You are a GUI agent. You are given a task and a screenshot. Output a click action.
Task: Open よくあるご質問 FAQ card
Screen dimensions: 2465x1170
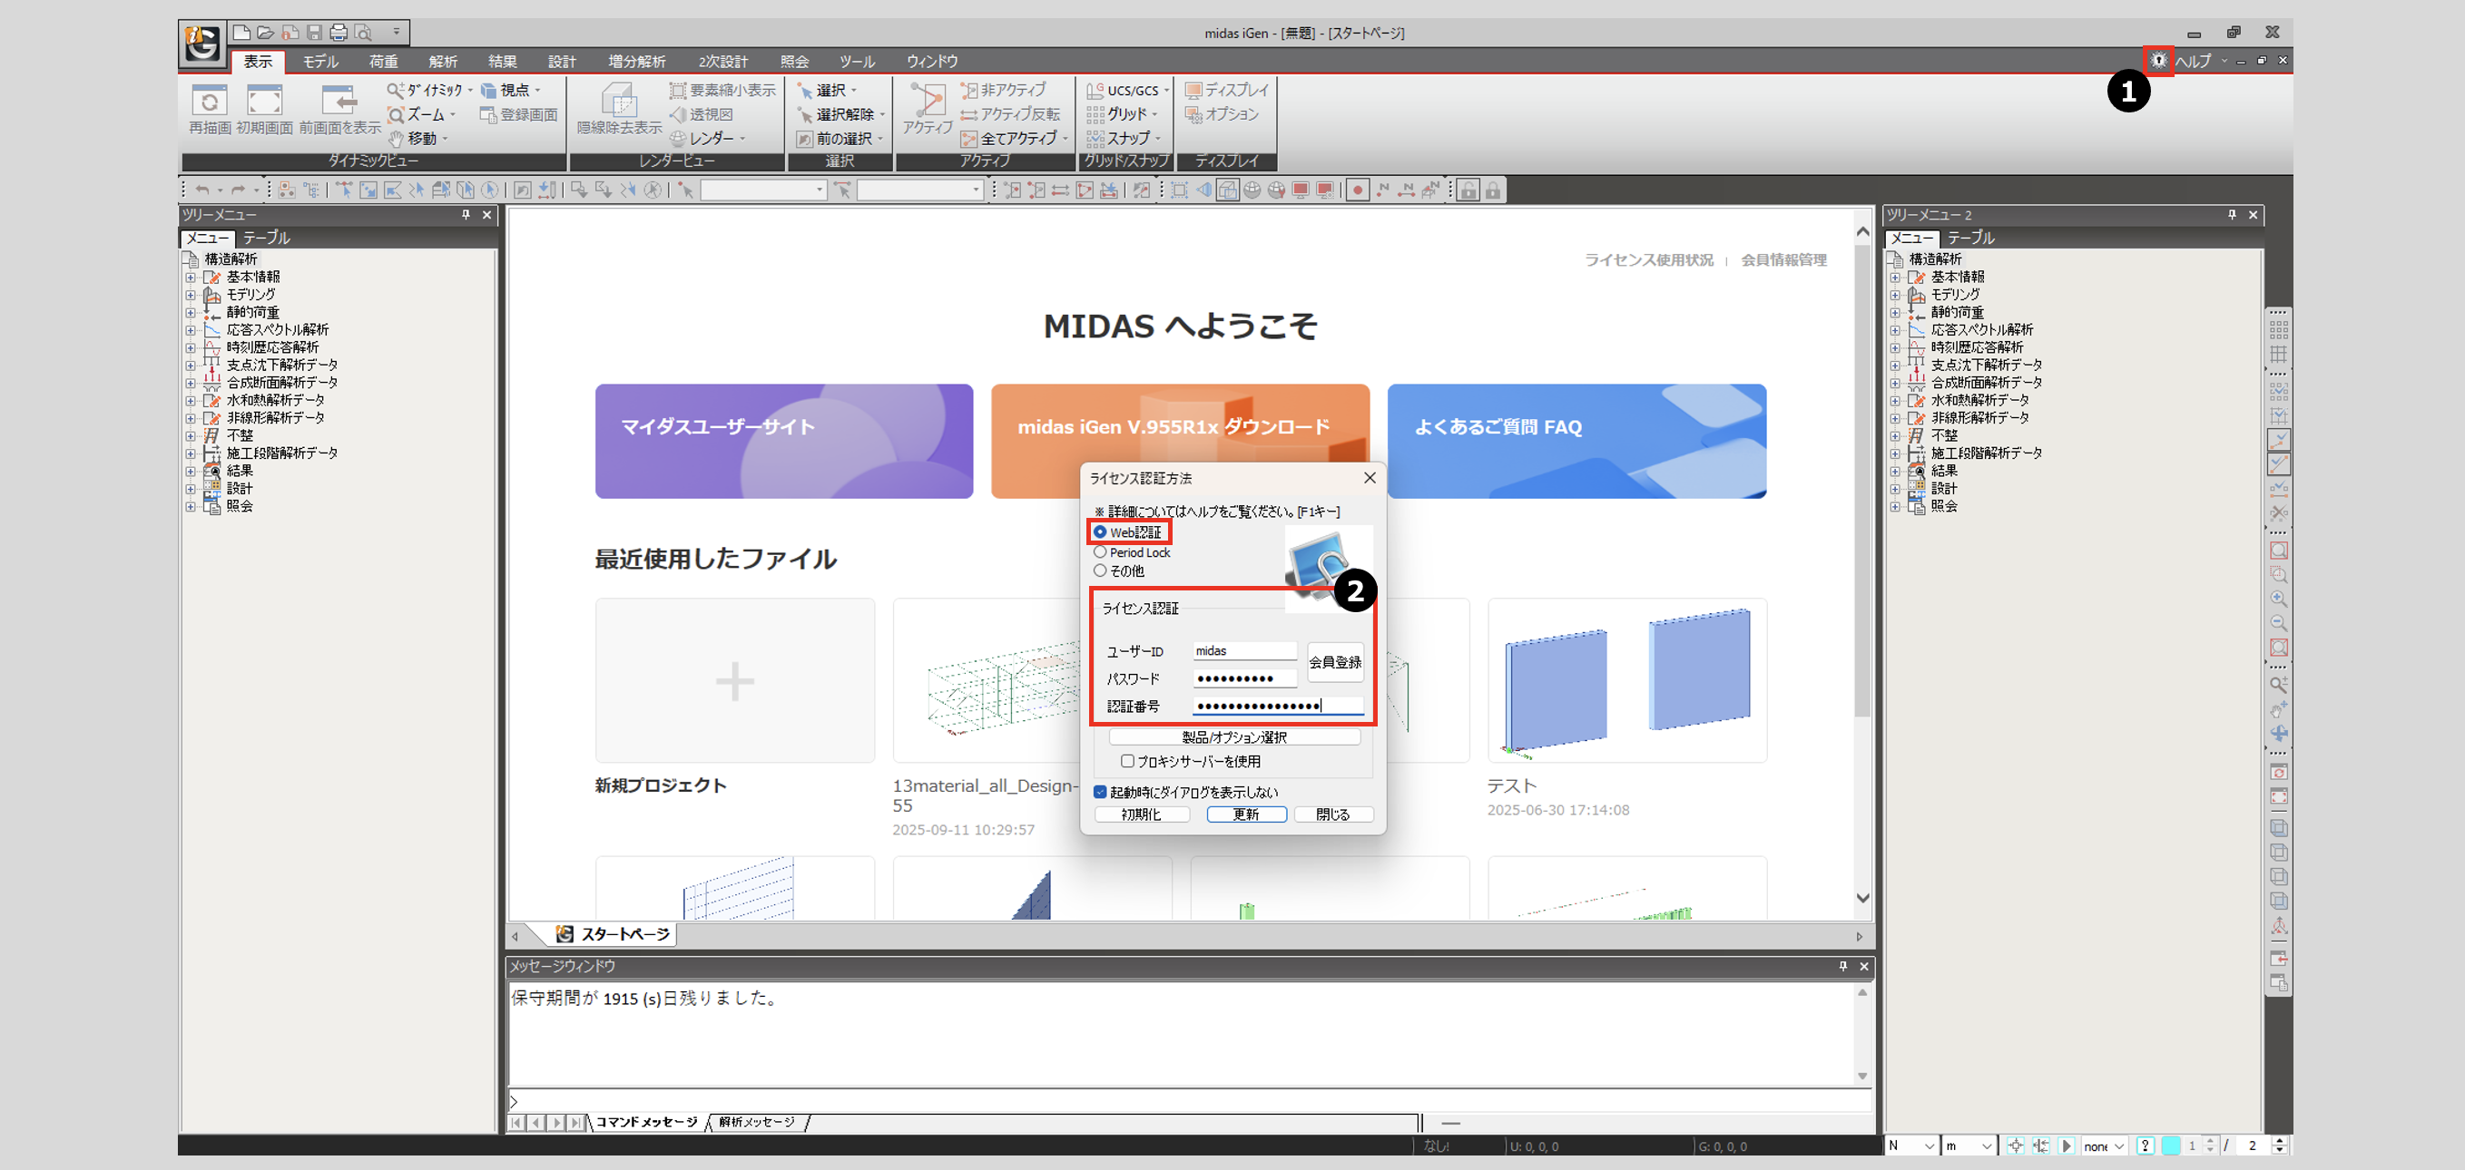(1576, 442)
